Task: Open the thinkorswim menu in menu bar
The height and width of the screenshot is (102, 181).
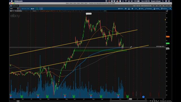Action: 18,1
